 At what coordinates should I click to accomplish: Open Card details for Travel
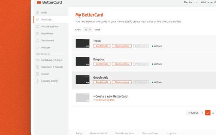[x=102, y=46]
